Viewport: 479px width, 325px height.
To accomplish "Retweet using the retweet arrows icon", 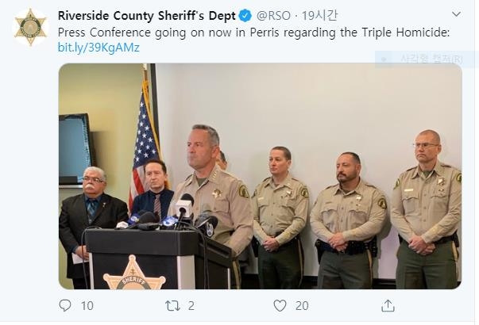I will 172,305.
